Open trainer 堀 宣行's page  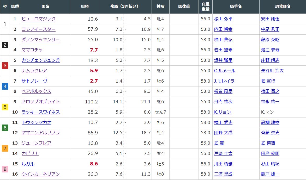click(x=268, y=81)
